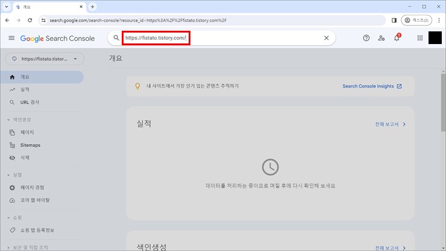Open a new browser tab

point(92,7)
